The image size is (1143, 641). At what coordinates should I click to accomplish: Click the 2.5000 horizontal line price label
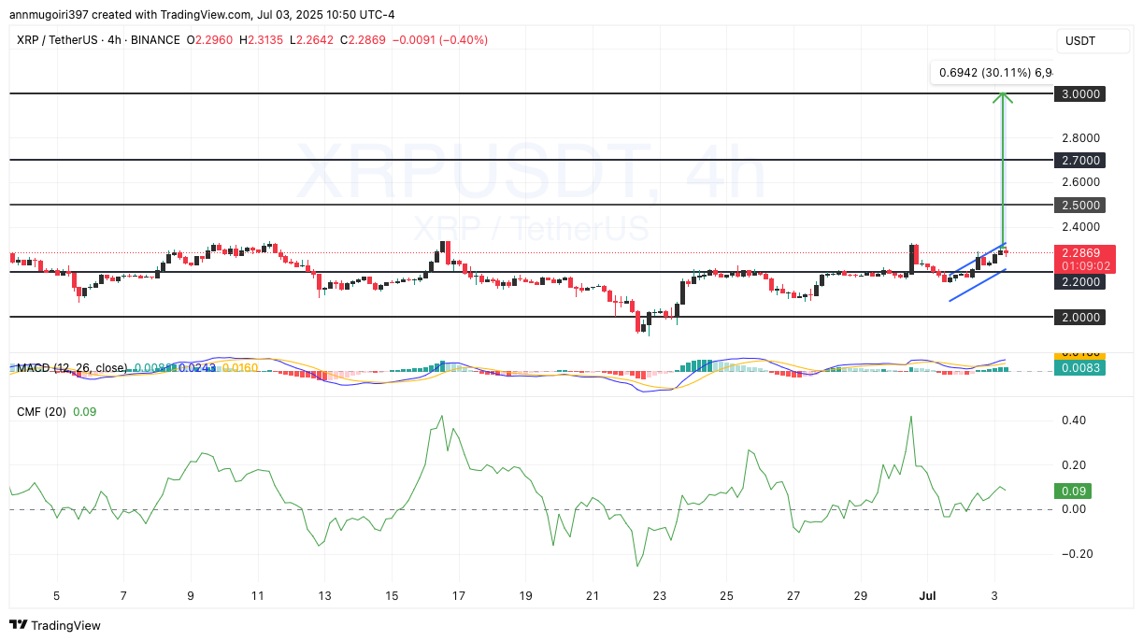click(x=1080, y=205)
